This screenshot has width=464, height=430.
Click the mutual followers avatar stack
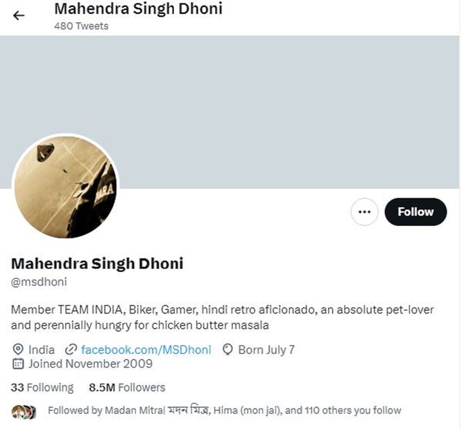pos(22,411)
